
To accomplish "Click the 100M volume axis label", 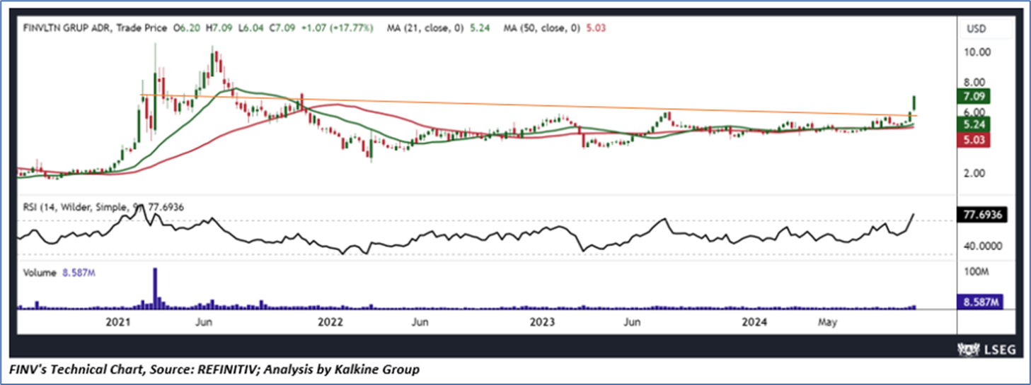I will [975, 272].
